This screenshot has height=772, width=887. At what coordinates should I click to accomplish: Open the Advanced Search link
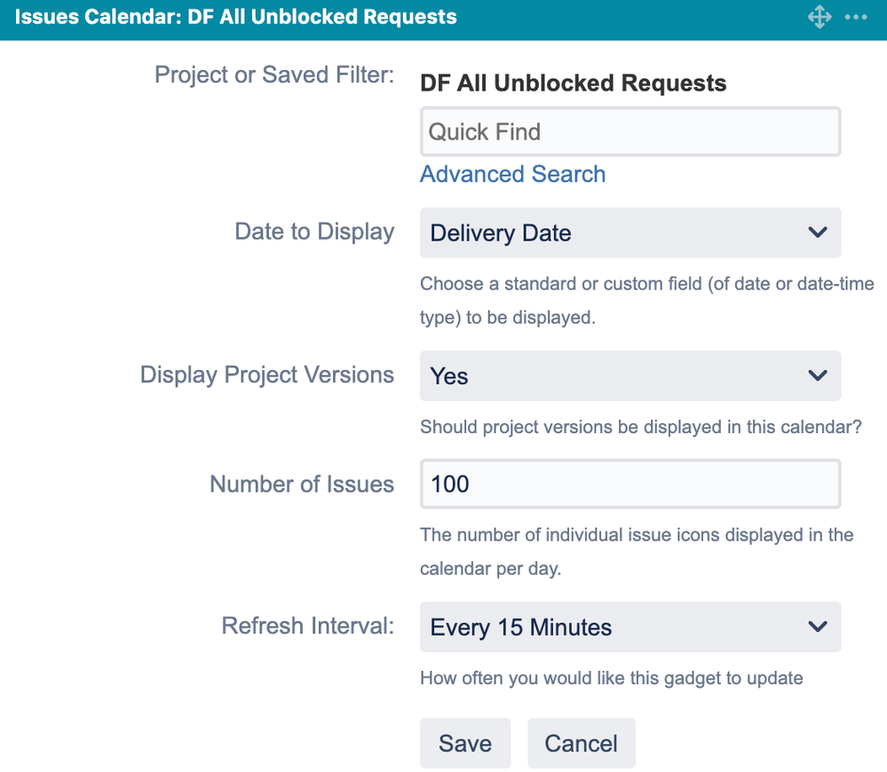[512, 174]
